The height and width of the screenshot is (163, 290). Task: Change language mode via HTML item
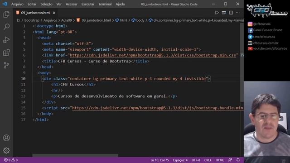pyautogui.click(x=219, y=160)
